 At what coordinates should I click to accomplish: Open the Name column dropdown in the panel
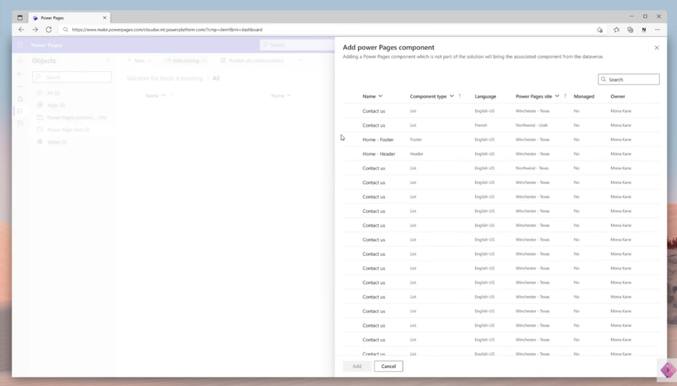pos(380,96)
